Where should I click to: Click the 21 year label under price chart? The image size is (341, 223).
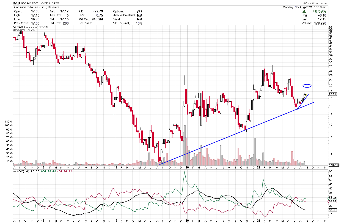coord(258,167)
